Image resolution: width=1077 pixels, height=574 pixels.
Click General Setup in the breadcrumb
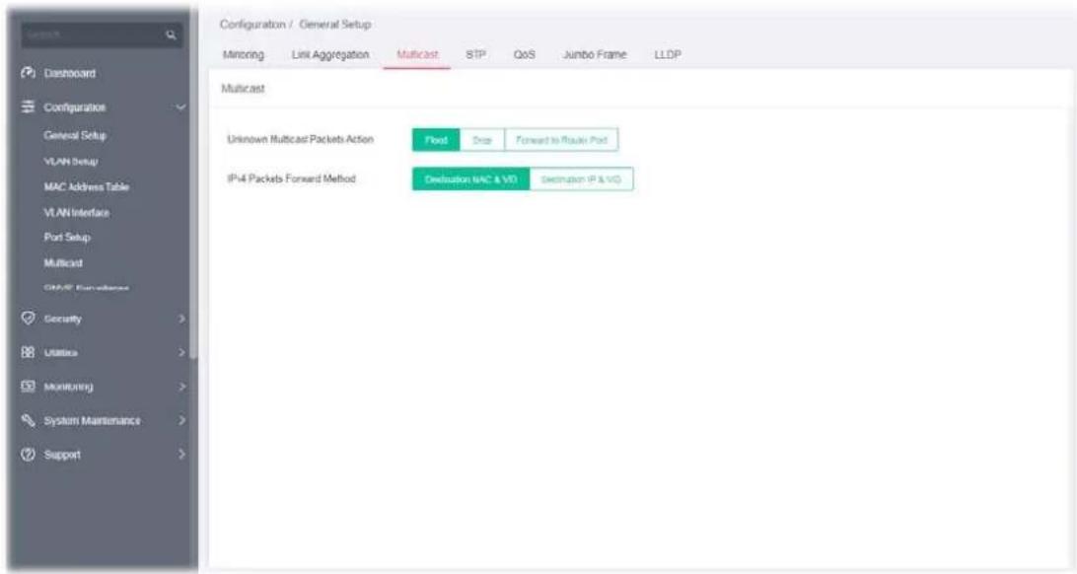pyautogui.click(x=335, y=24)
